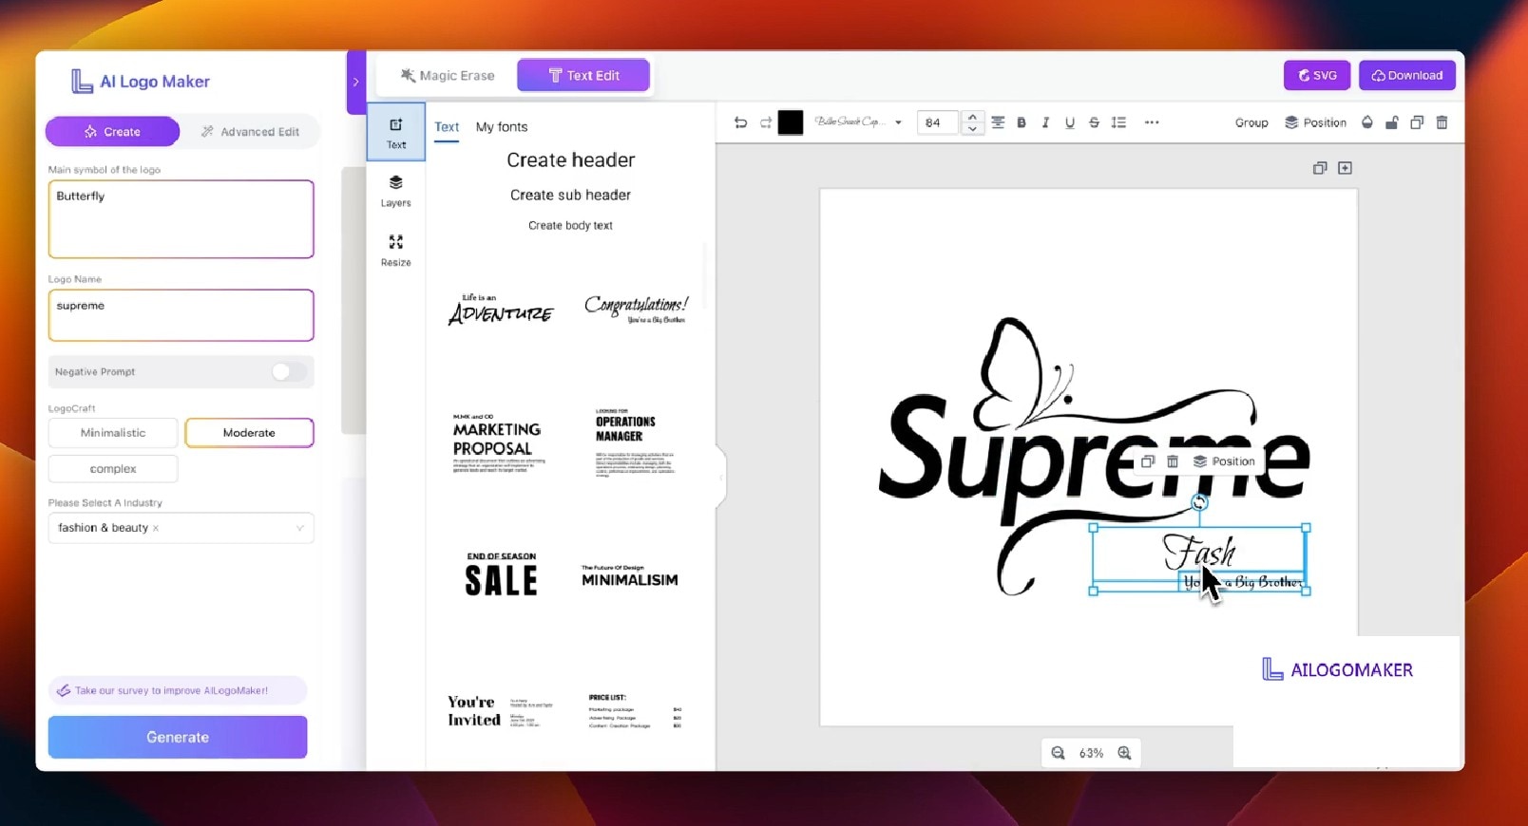Choose Minimalistic LogoCraft style
Screen dimensions: 1528x826
pos(113,433)
